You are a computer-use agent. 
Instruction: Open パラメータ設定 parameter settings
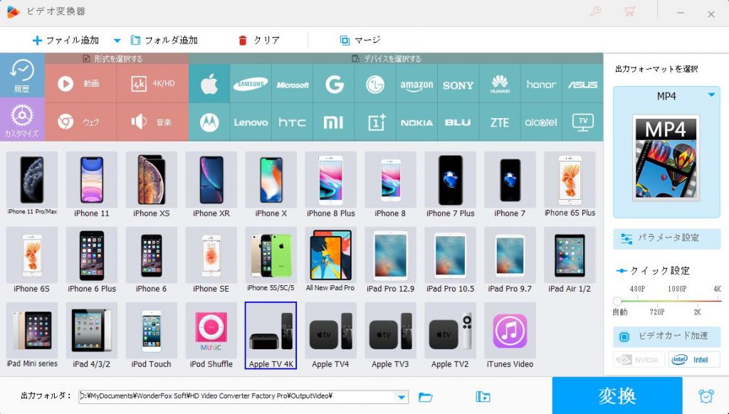666,238
